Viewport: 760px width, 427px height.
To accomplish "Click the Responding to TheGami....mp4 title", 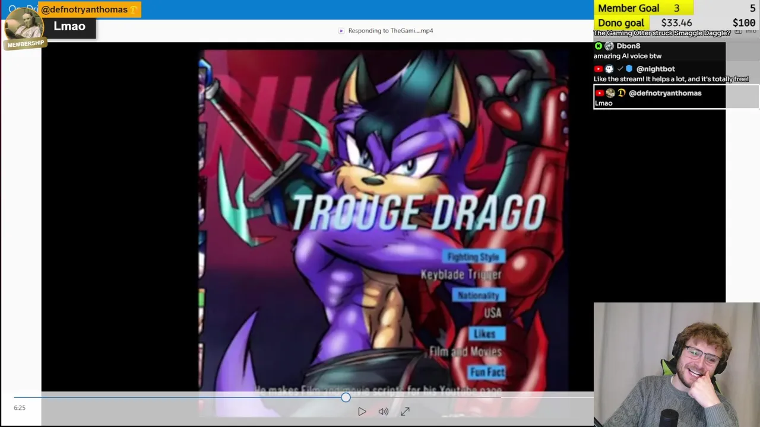I will tap(391, 31).
